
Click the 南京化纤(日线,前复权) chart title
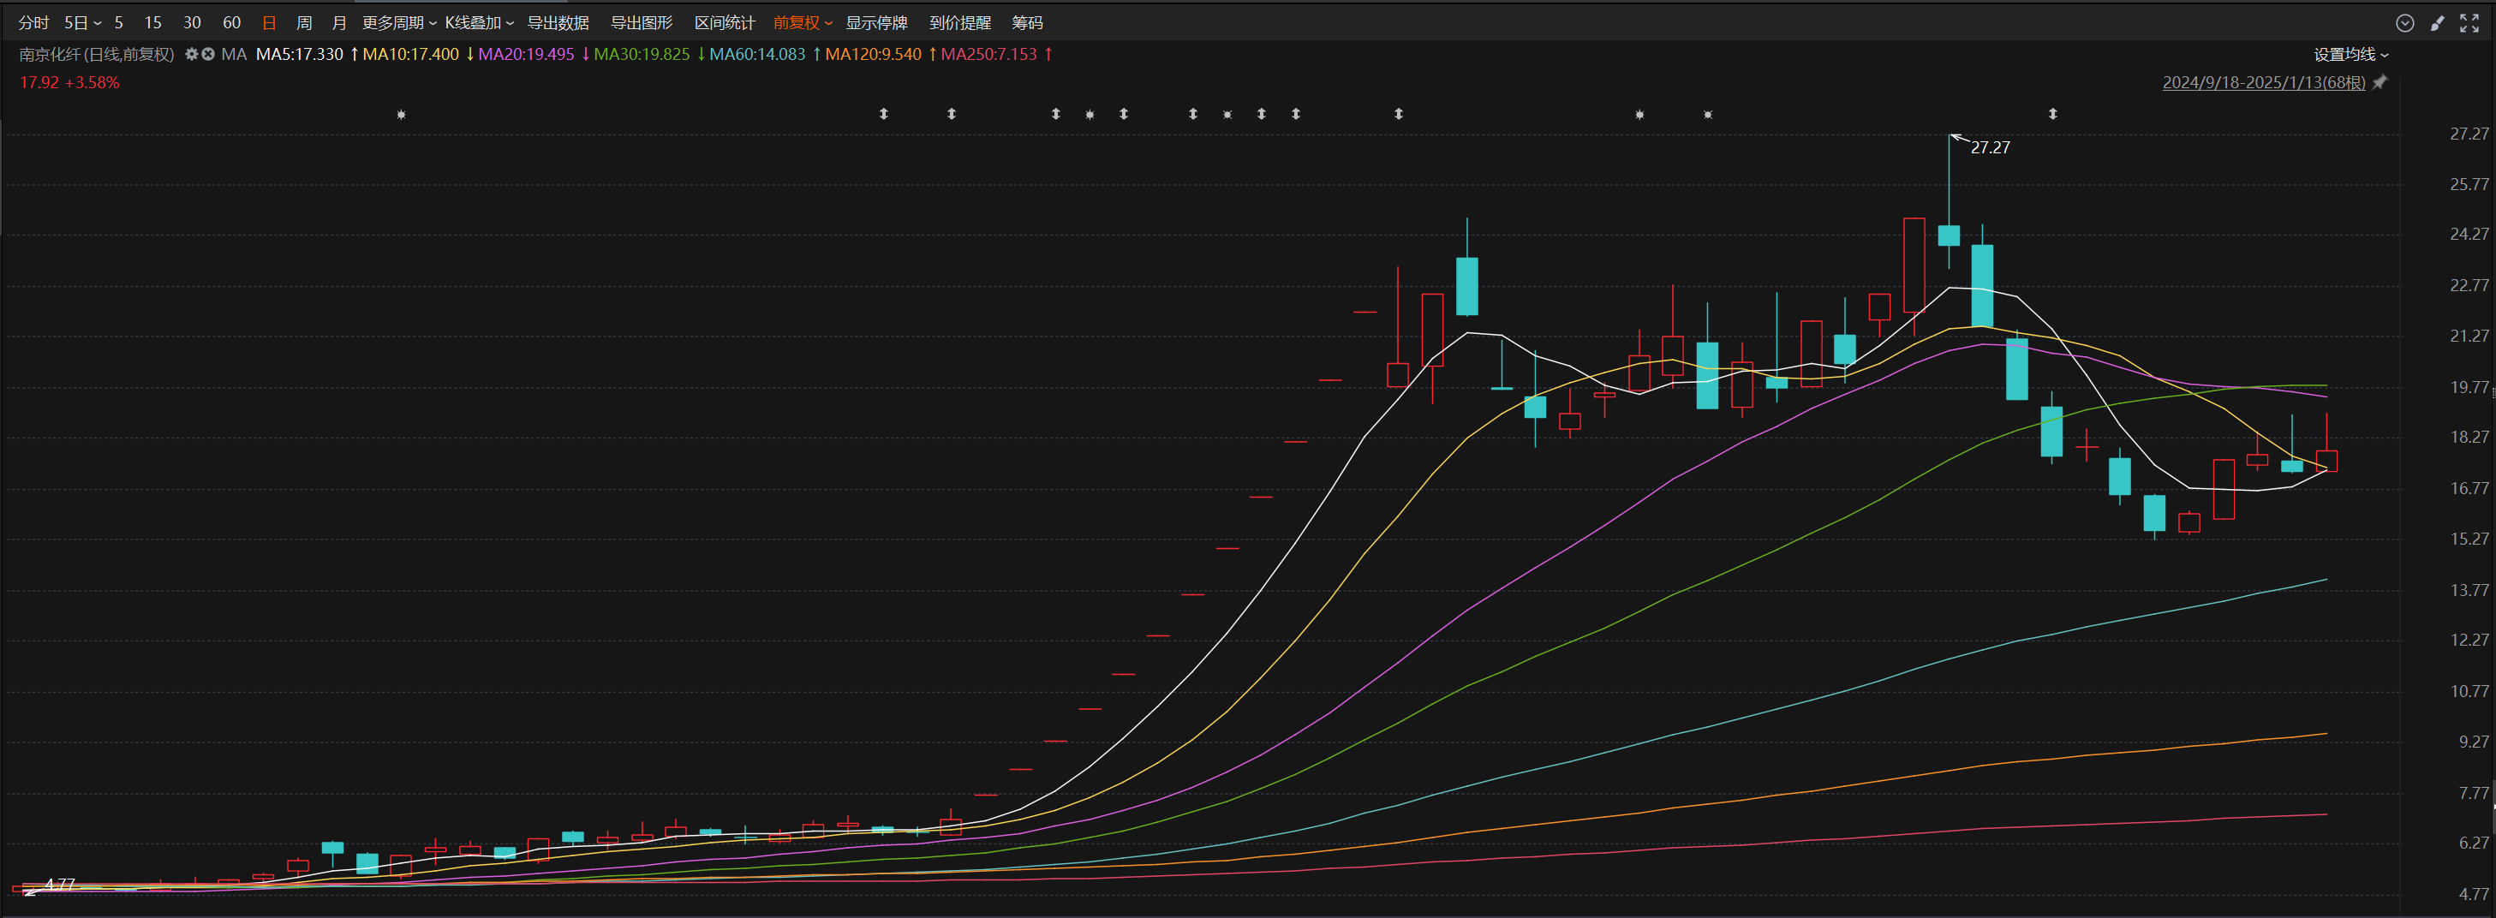[x=97, y=54]
